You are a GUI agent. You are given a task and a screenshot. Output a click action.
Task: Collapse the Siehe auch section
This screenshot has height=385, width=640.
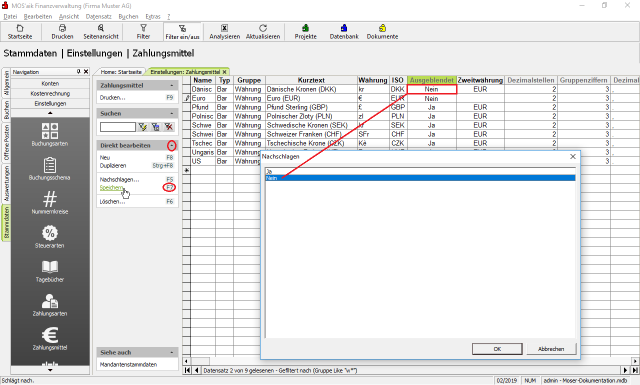pos(172,352)
